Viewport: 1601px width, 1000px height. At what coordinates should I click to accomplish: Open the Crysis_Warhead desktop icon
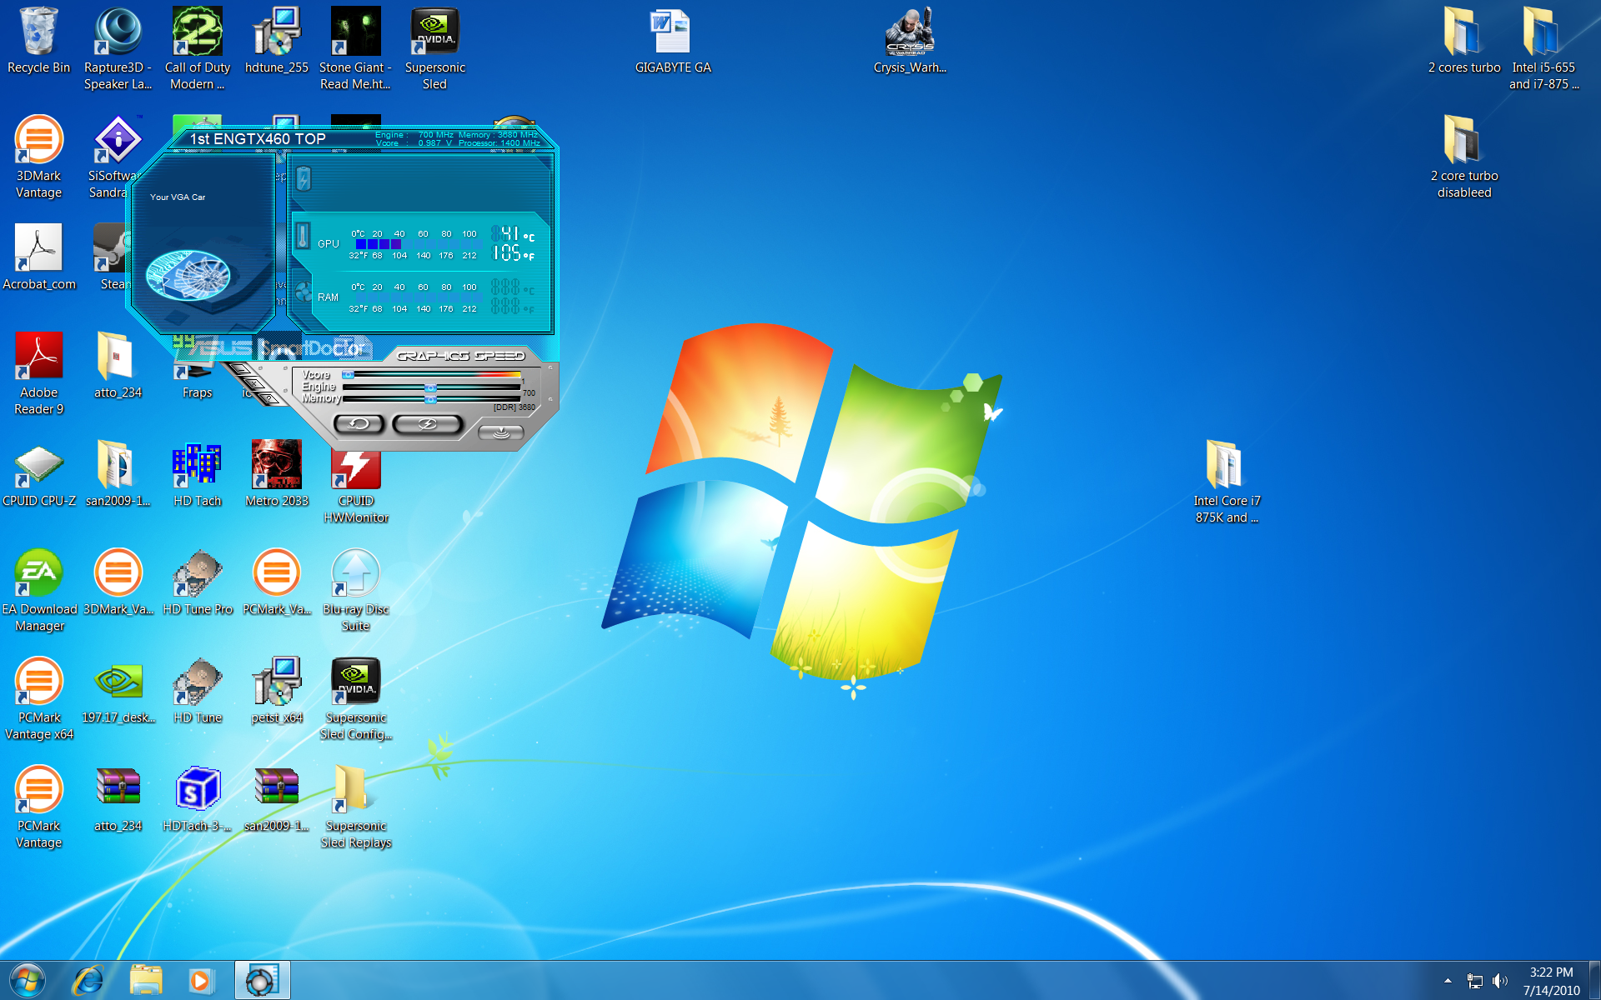point(910,40)
